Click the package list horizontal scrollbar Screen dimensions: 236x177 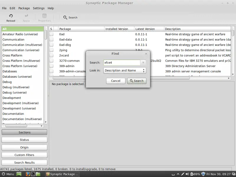[x=121, y=78]
